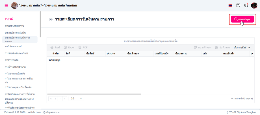Select รายละเอียดการรับเงินตามรายการ sidebar item

pyautogui.click(x=20, y=39)
